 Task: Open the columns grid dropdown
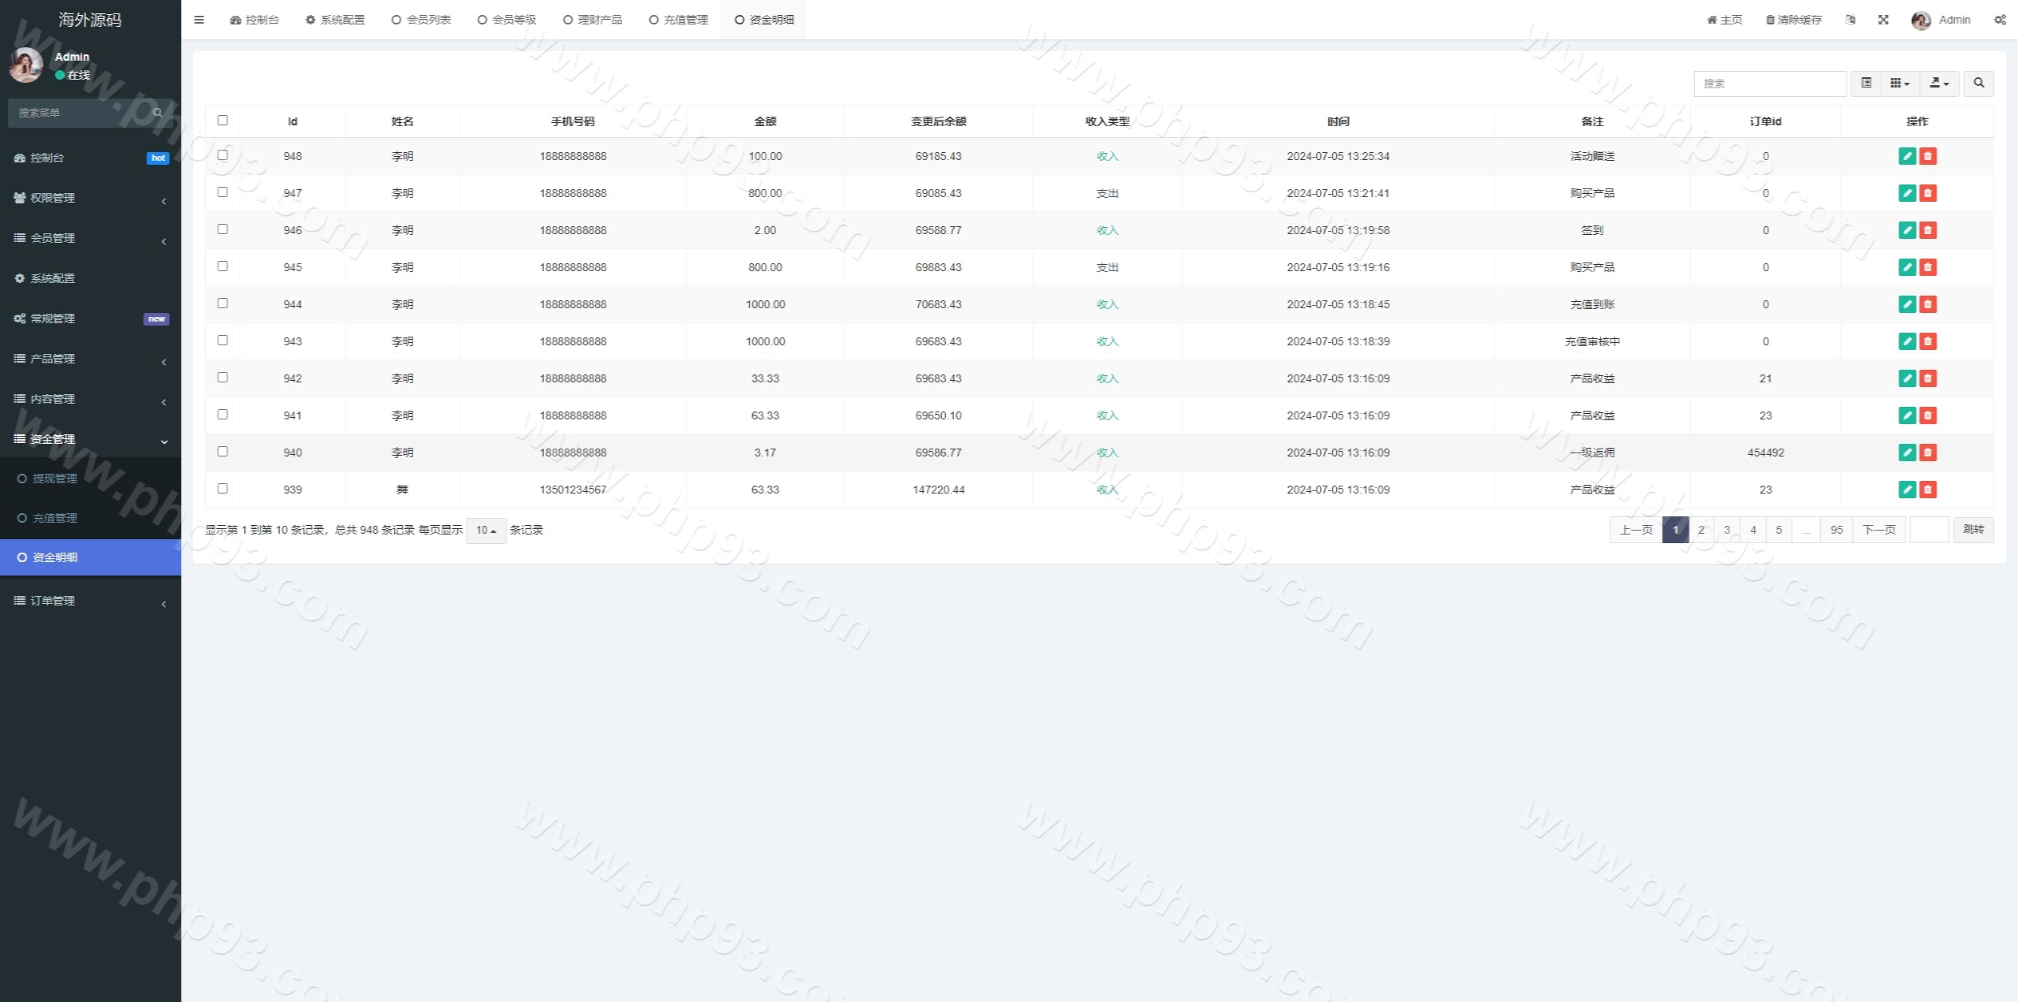[1900, 83]
